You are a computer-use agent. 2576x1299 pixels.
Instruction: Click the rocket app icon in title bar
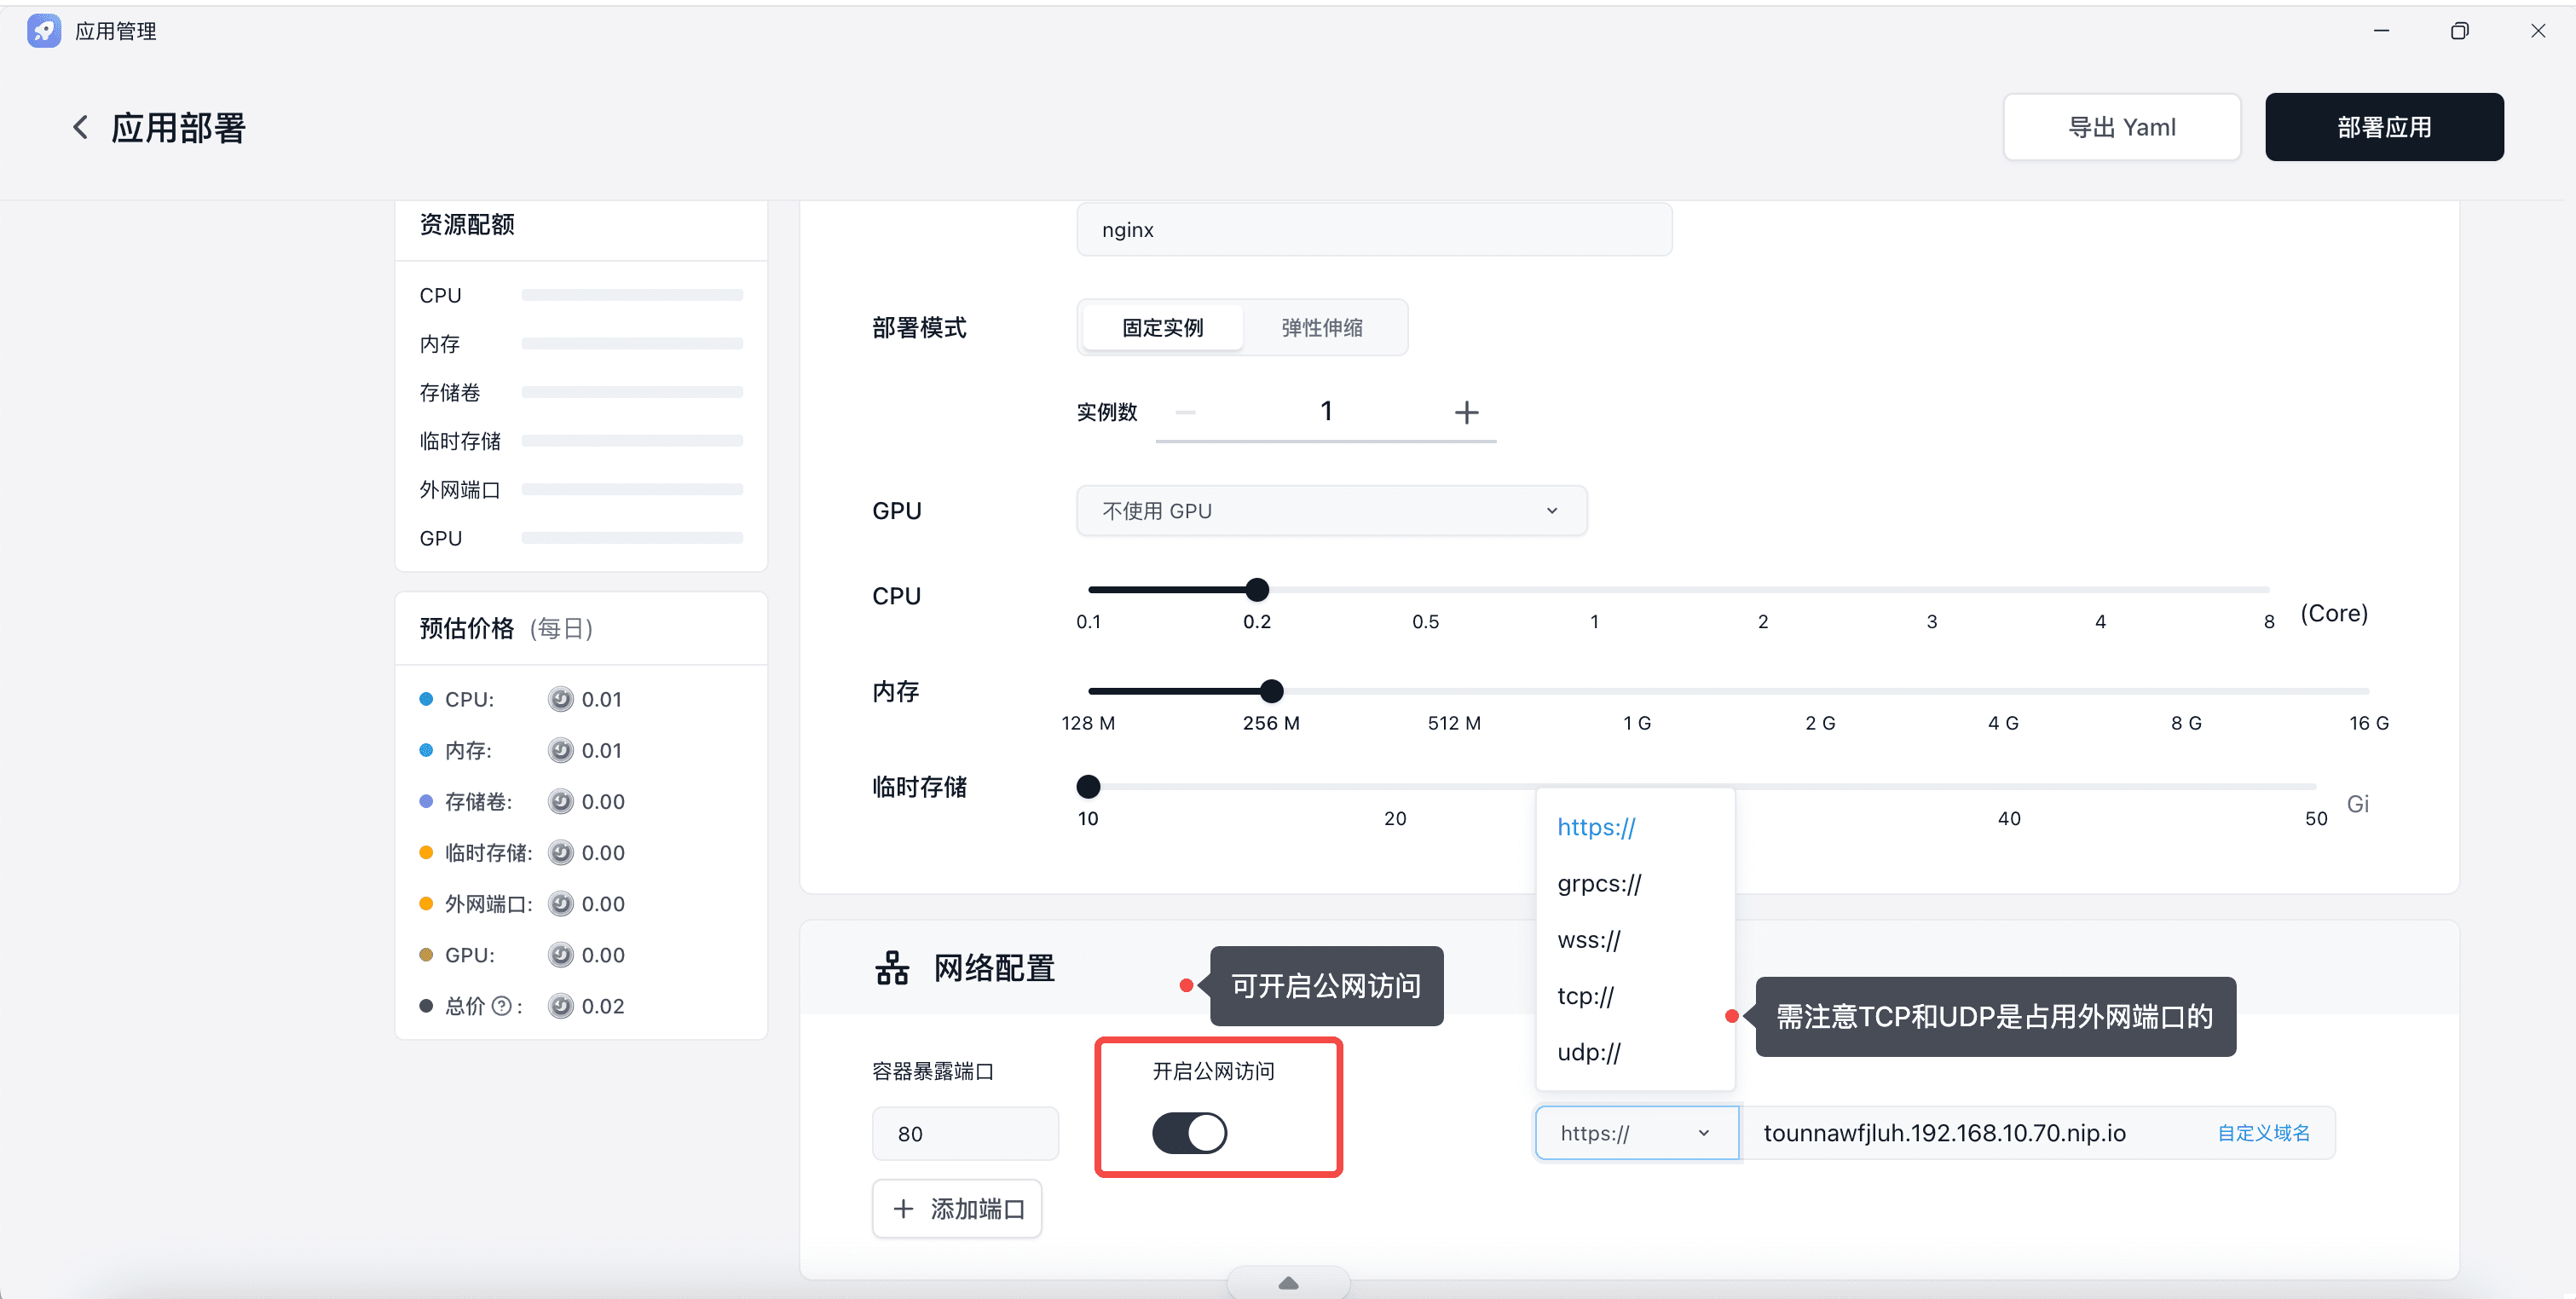pyautogui.click(x=43, y=31)
